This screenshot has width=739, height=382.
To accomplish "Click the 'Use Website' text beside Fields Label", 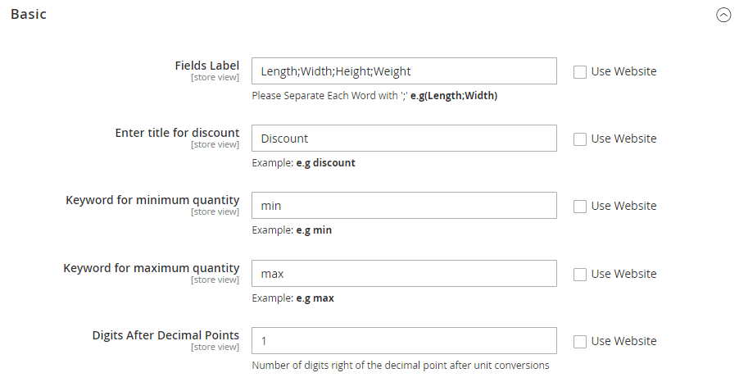I will pyautogui.click(x=623, y=71).
